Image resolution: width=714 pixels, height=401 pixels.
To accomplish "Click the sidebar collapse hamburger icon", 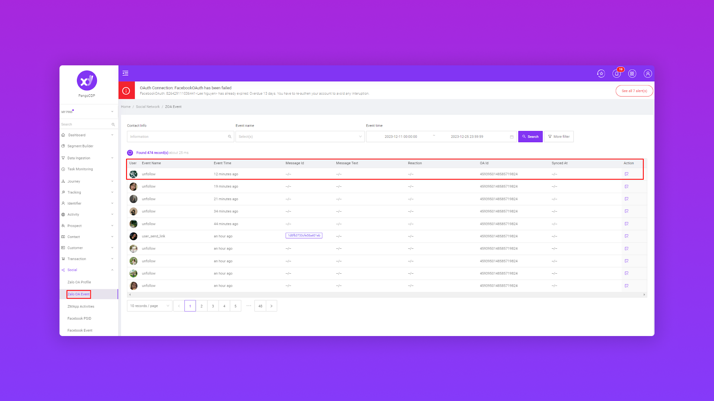I will 125,73.
